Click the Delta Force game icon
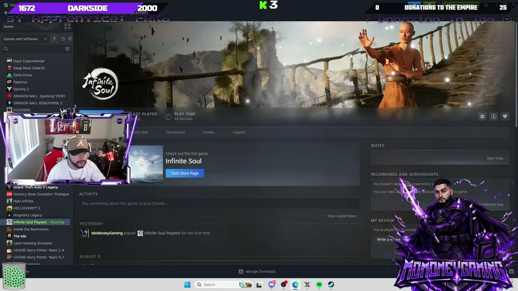The width and height of the screenshot is (518, 291). tap(9, 75)
